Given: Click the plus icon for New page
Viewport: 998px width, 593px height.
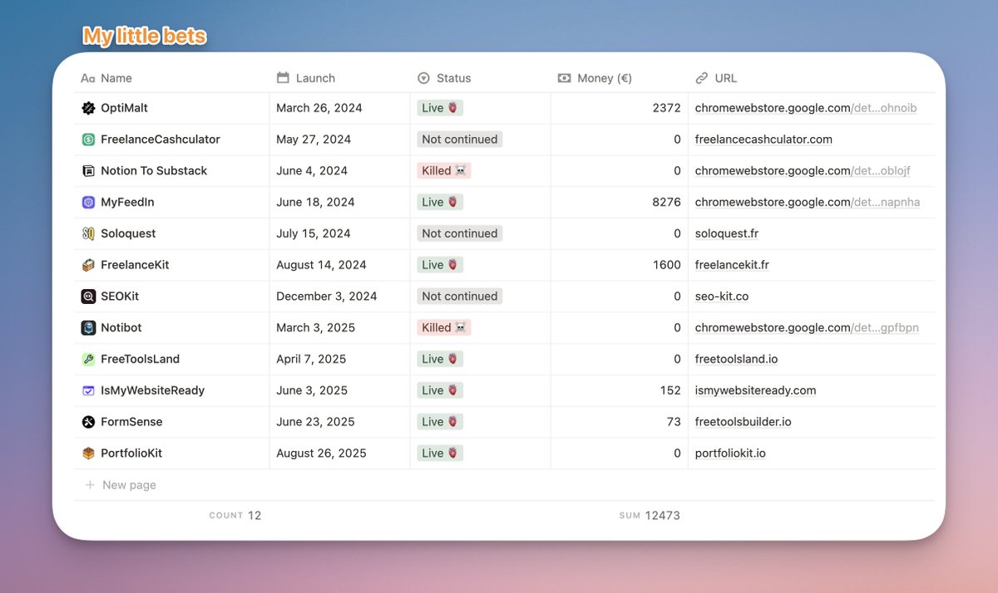Looking at the screenshot, I should point(90,485).
